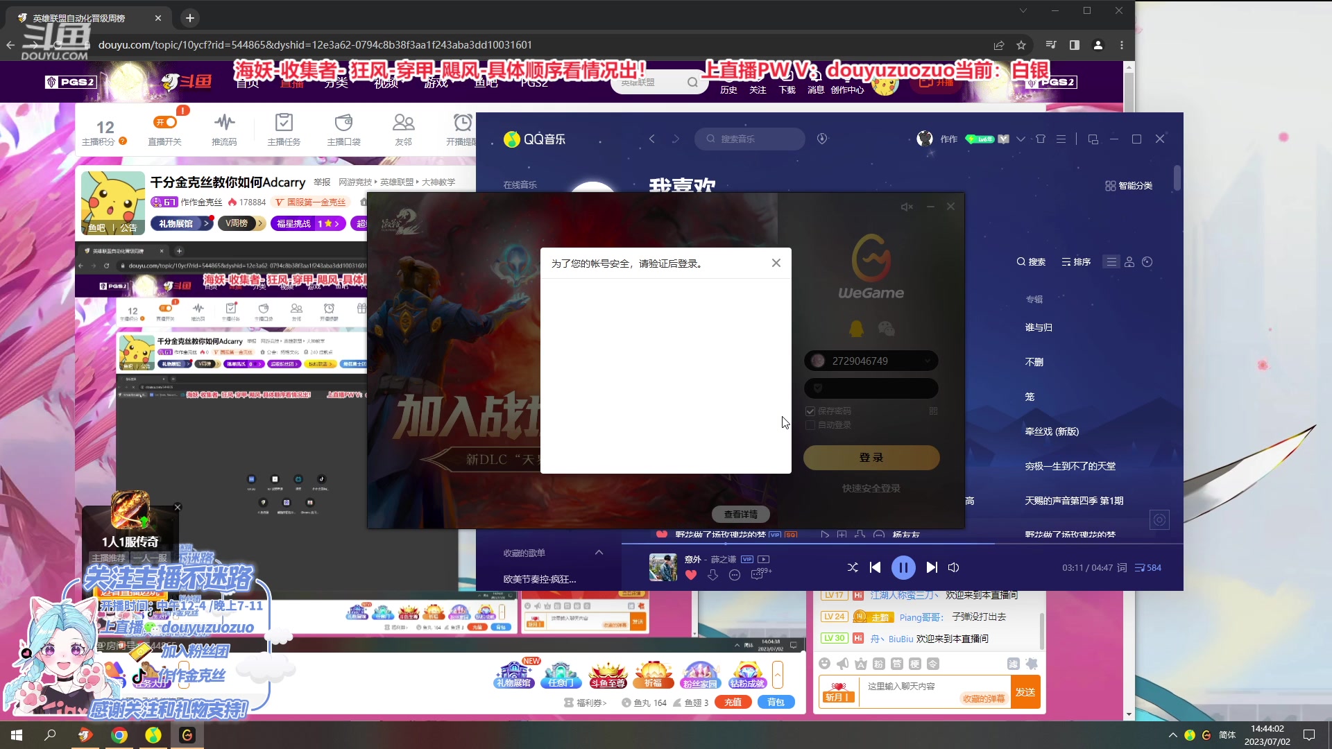Click the song album cover thumbnail in player bar
1332x749 pixels.
coord(663,567)
